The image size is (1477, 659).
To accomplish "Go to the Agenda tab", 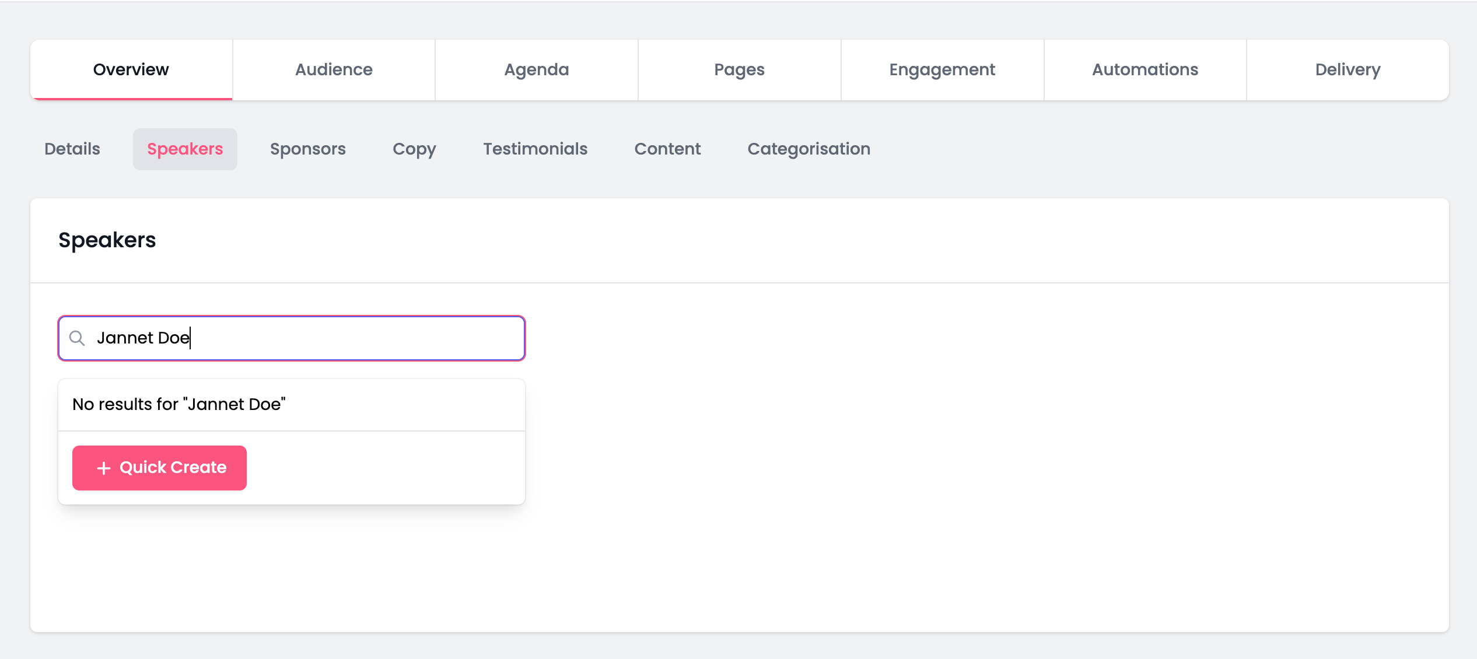I will tap(537, 69).
